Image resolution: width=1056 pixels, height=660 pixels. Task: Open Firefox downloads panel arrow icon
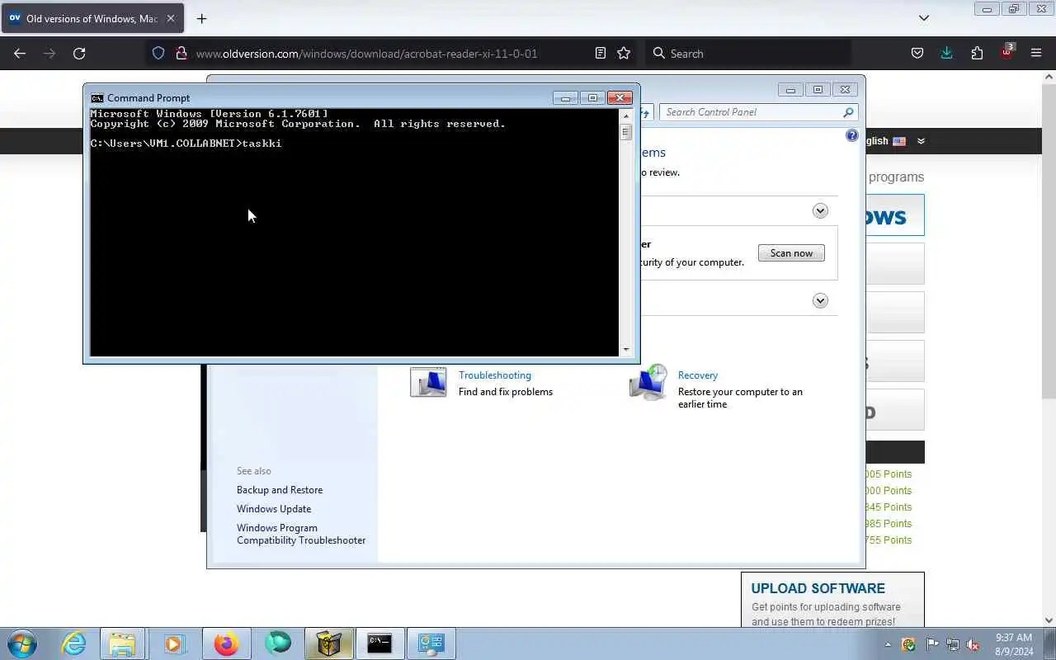click(946, 53)
